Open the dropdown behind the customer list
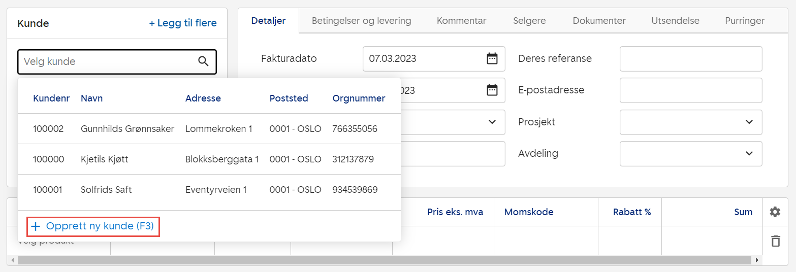This screenshot has height=272, width=796. 491,122
